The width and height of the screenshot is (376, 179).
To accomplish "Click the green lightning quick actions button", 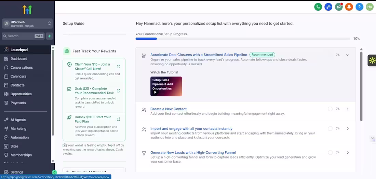I will (50, 36).
